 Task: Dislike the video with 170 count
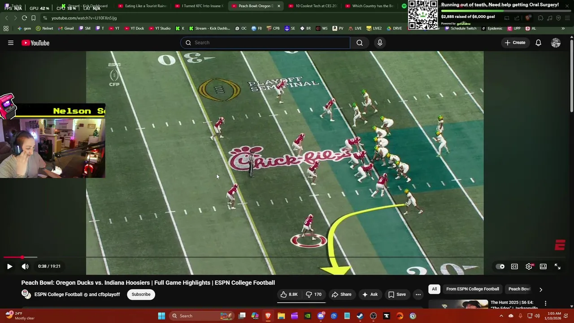(313, 294)
